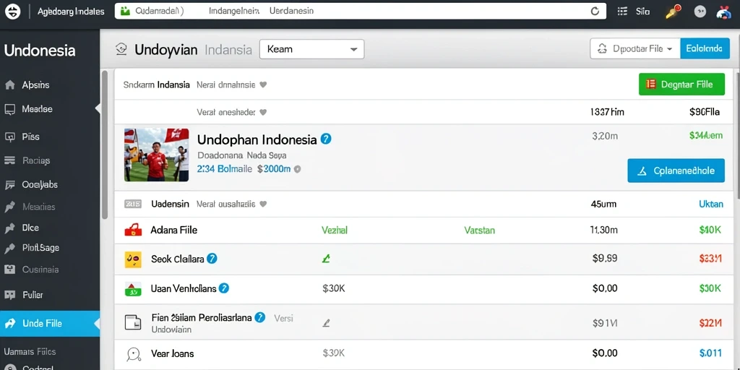Screen dimensions: 740x370
Task: Click the monitor icon beside Meadse
Action: (9, 109)
